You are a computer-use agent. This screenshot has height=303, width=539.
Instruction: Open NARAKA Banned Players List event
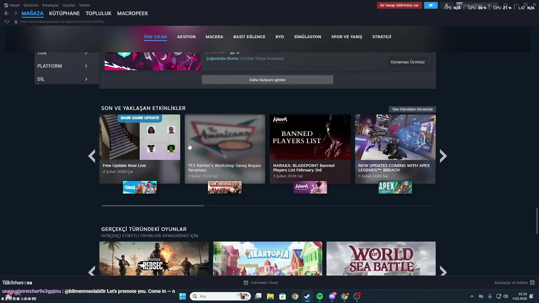point(310,149)
